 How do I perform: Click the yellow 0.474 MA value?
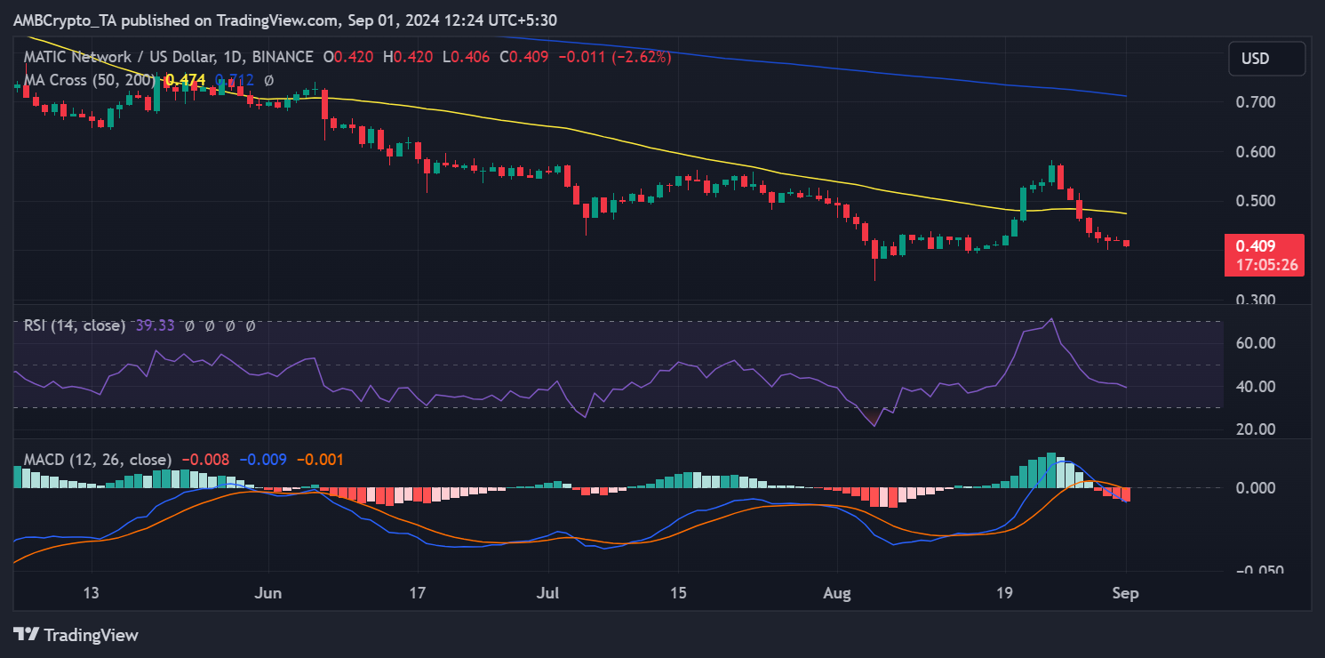(x=185, y=80)
